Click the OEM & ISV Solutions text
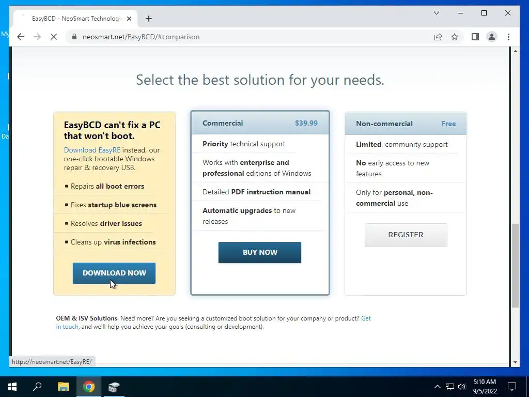 pyautogui.click(x=87, y=318)
